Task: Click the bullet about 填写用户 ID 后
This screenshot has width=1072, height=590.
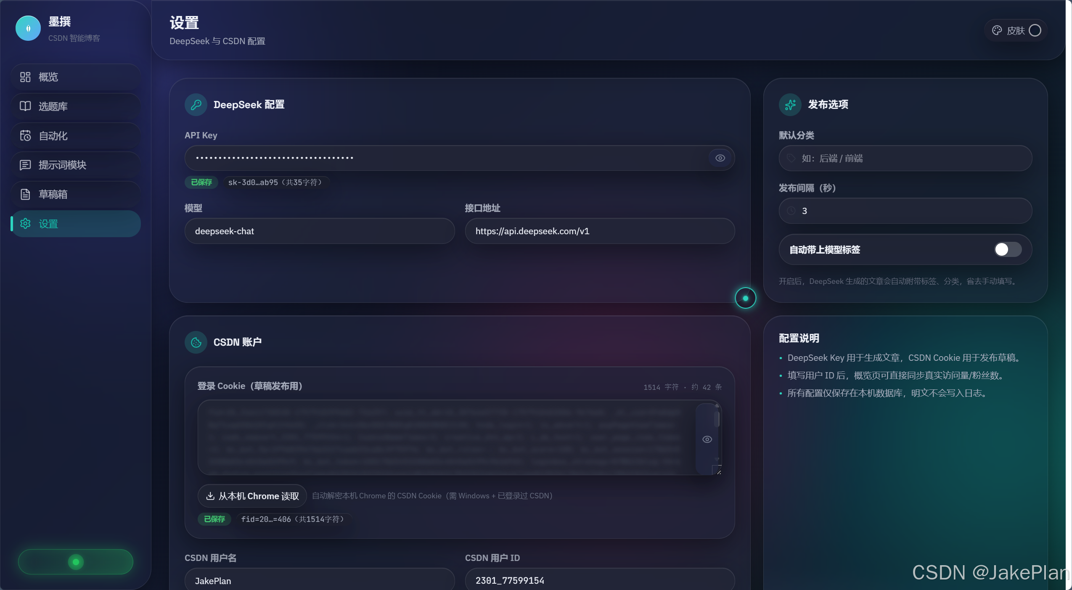Action: [x=897, y=376]
